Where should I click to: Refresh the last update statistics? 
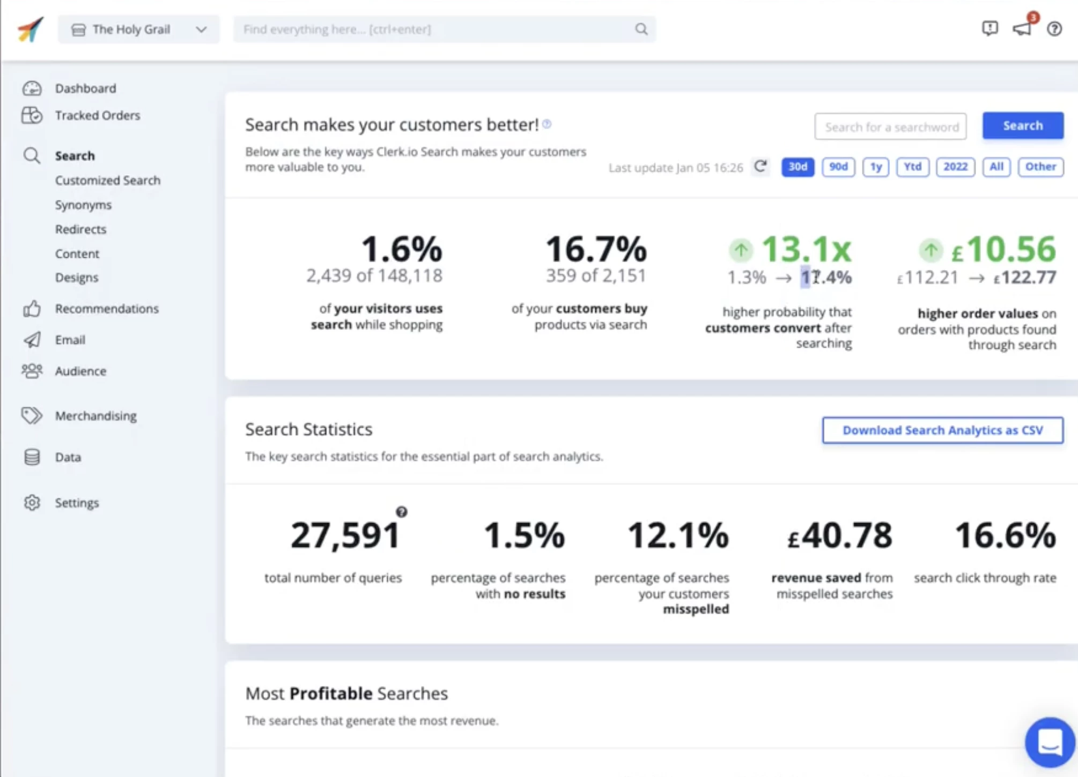[x=760, y=167]
